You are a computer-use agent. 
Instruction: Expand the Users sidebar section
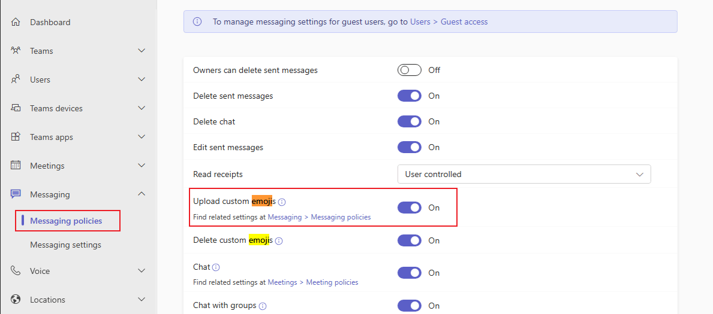click(142, 79)
